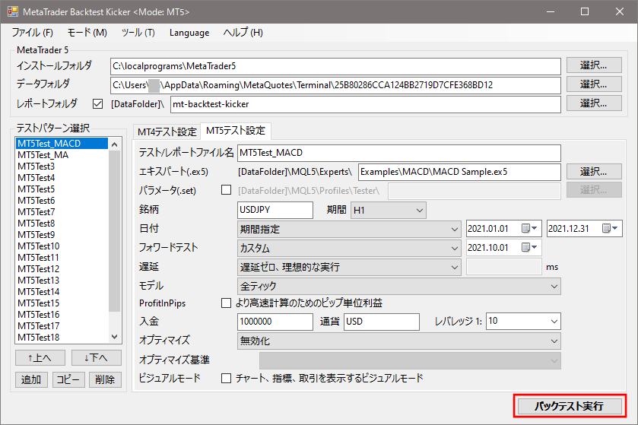Click the app icon in title bar
The width and height of the screenshot is (638, 425).
tap(13, 11)
